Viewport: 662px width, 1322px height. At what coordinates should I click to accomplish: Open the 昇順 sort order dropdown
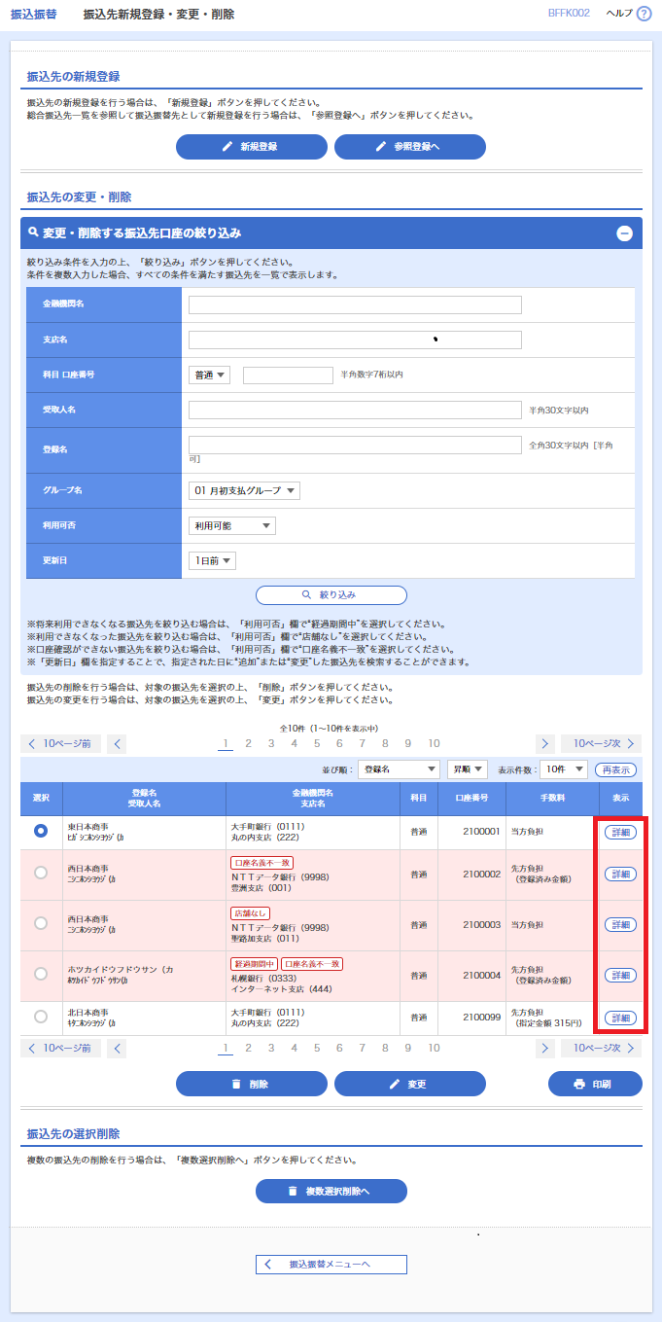[x=468, y=769]
